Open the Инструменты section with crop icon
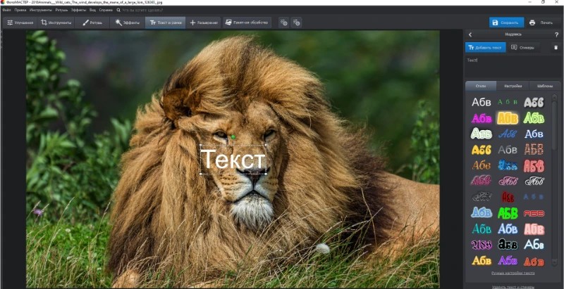 pos(56,23)
